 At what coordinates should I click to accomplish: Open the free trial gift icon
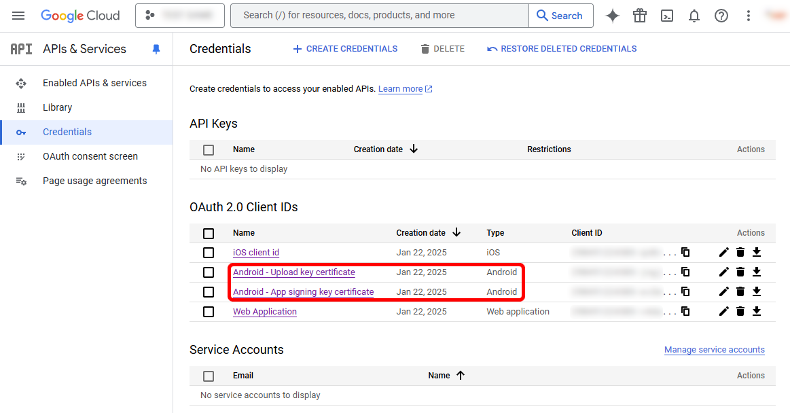pyautogui.click(x=640, y=16)
